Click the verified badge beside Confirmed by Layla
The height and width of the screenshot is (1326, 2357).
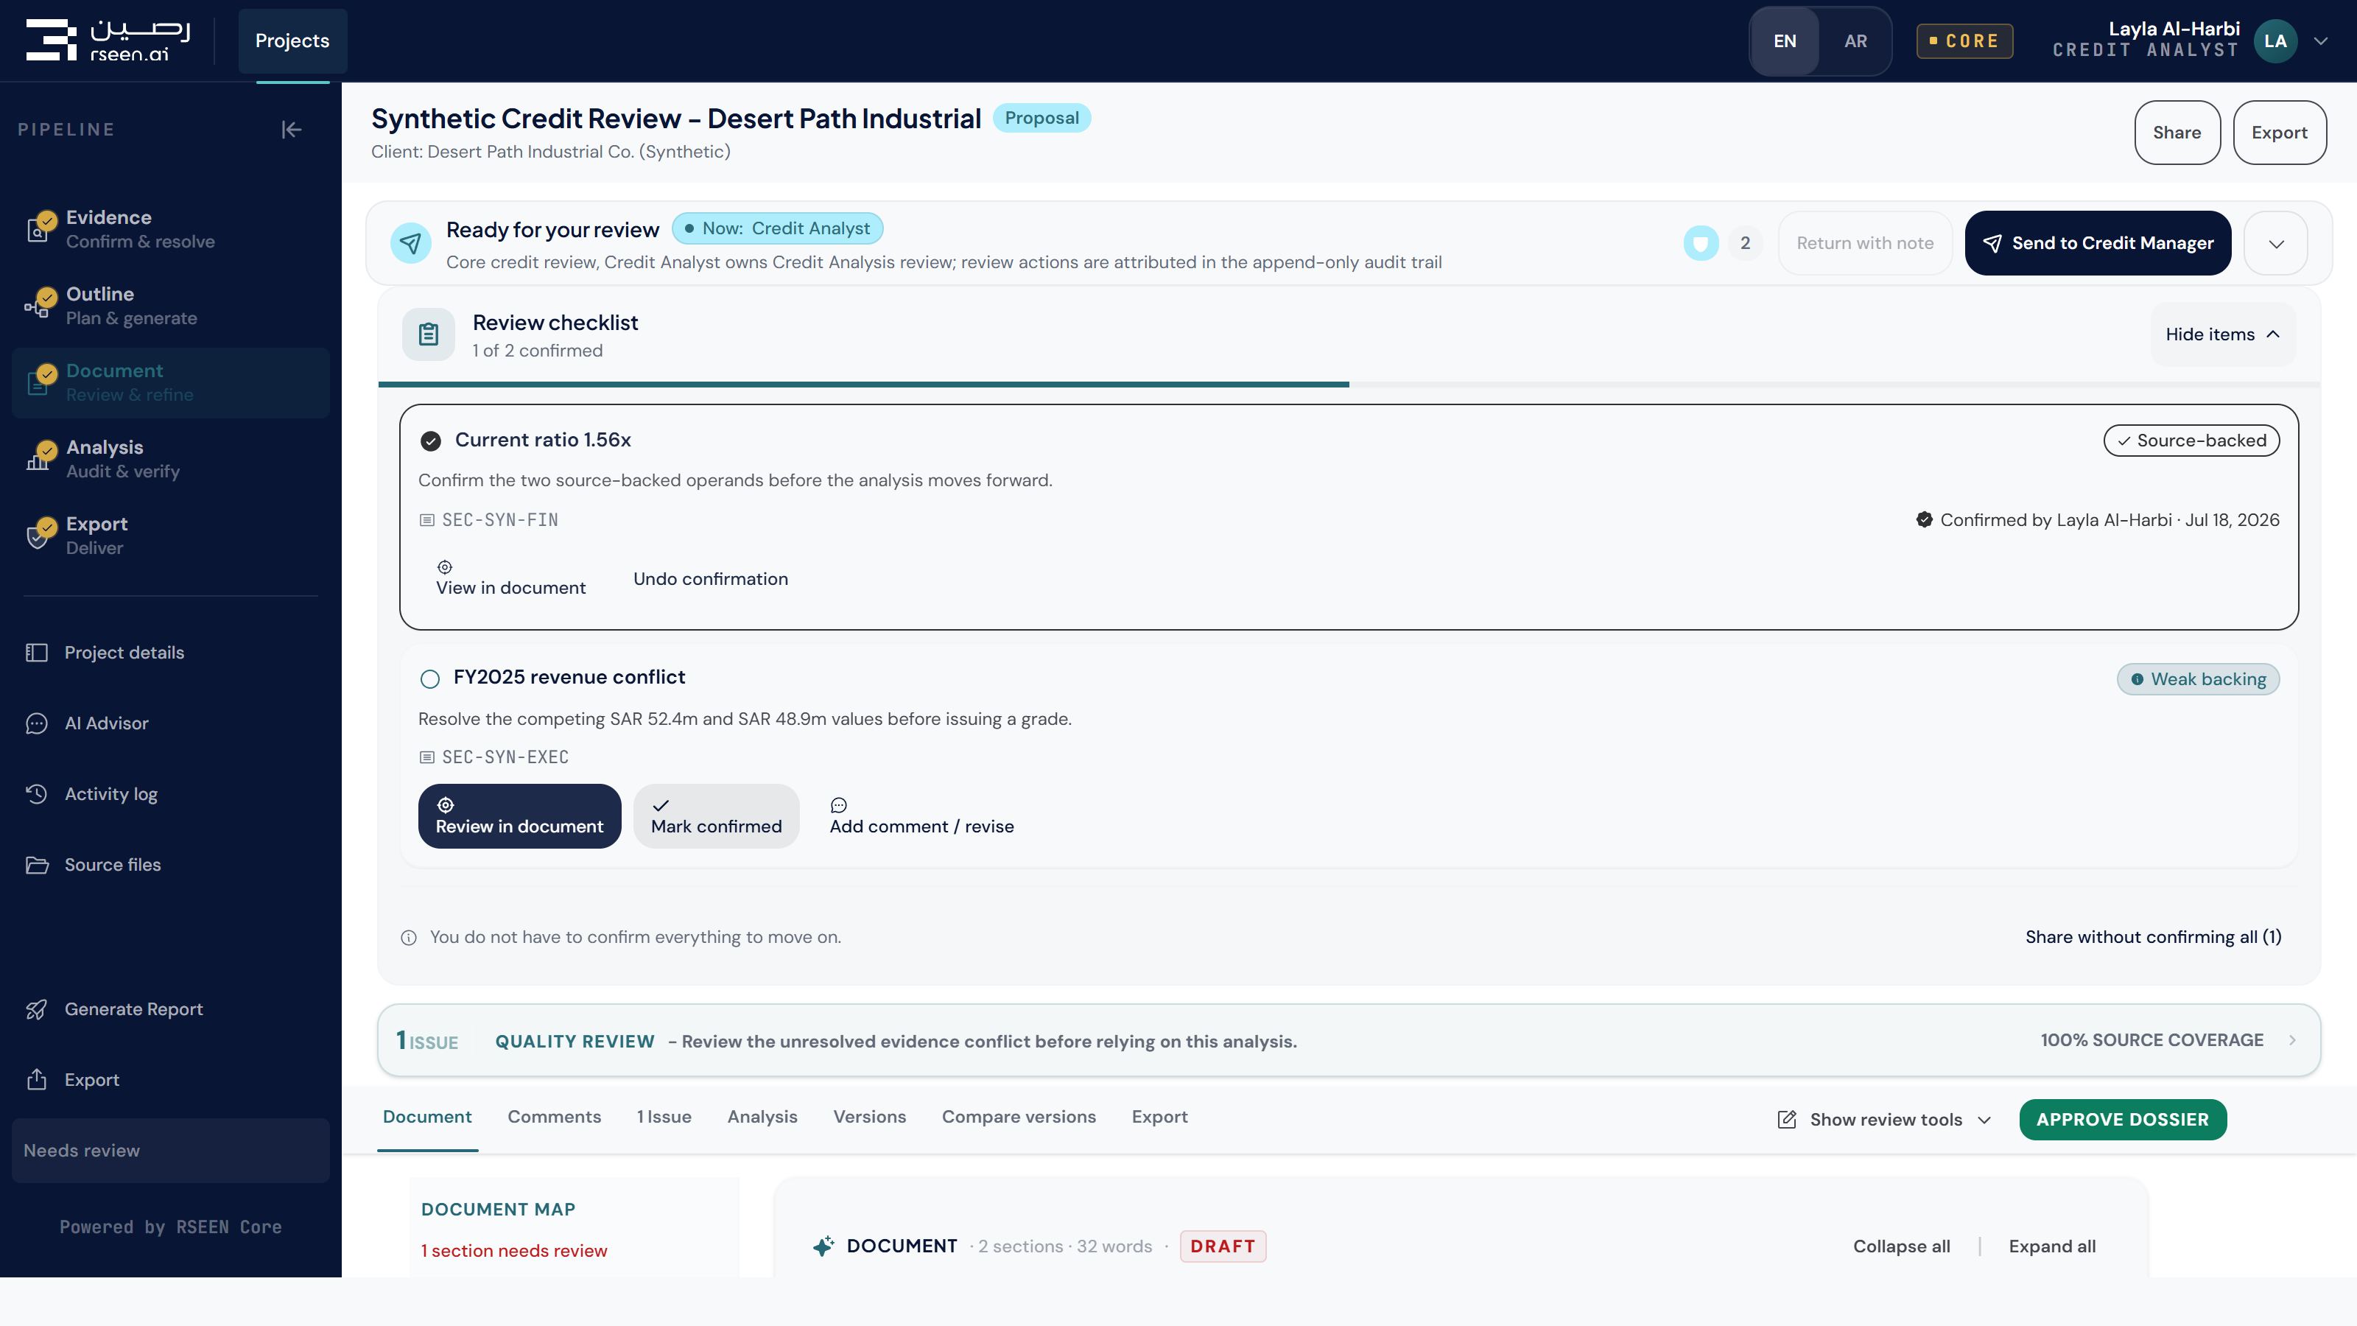(x=1924, y=520)
